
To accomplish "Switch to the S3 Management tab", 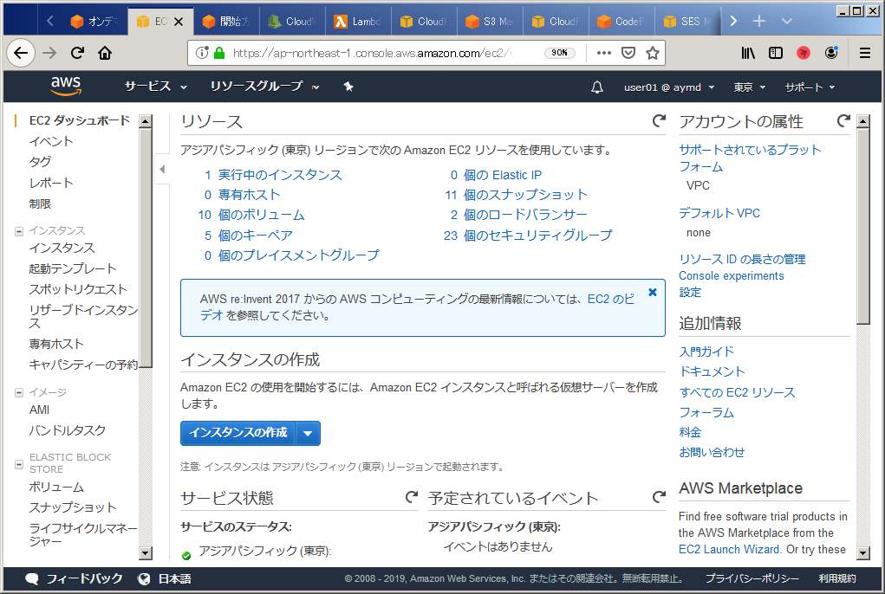I will 490,22.
